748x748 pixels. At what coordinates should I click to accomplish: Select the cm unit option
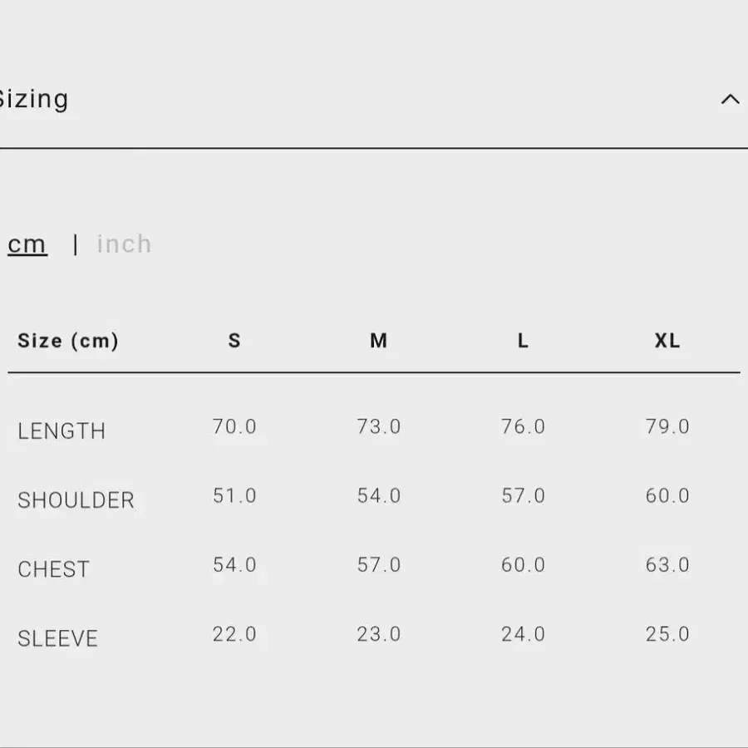[27, 244]
